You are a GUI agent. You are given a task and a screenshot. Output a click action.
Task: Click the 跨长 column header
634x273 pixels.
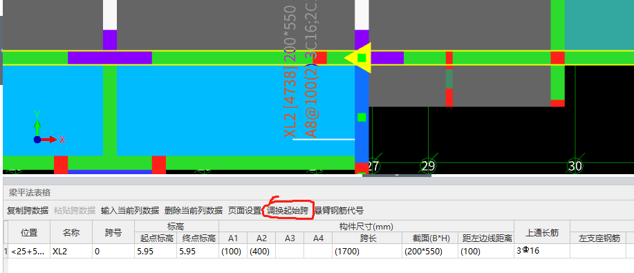pyautogui.click(x=367, y=238)
